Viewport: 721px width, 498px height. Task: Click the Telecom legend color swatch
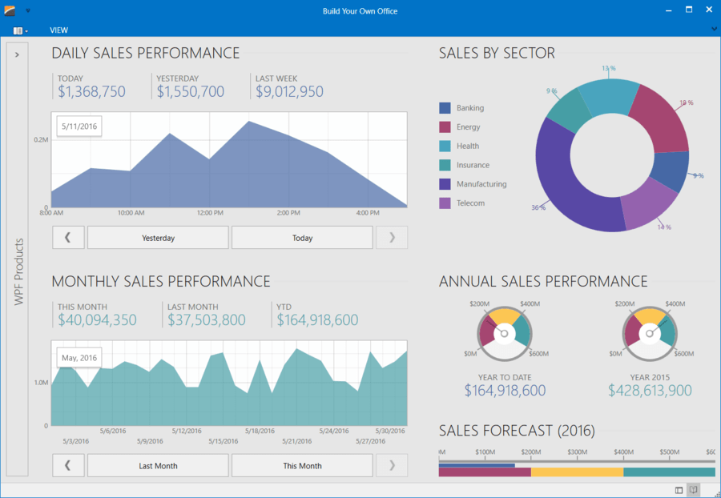click(445, 203)
